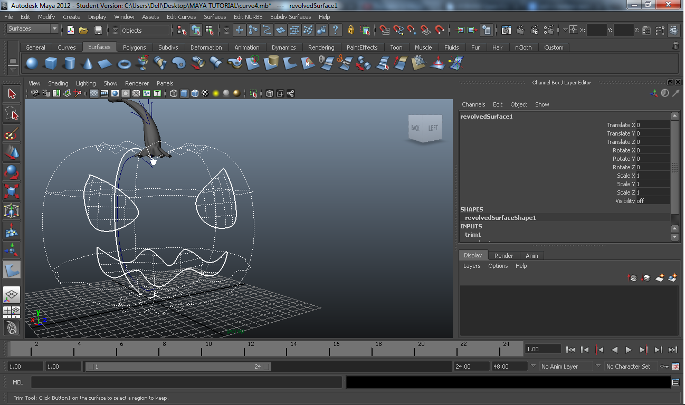Create a NURBS cube from the shelf
The width and height of the screenshot is (685, 405).
(51, 64)
